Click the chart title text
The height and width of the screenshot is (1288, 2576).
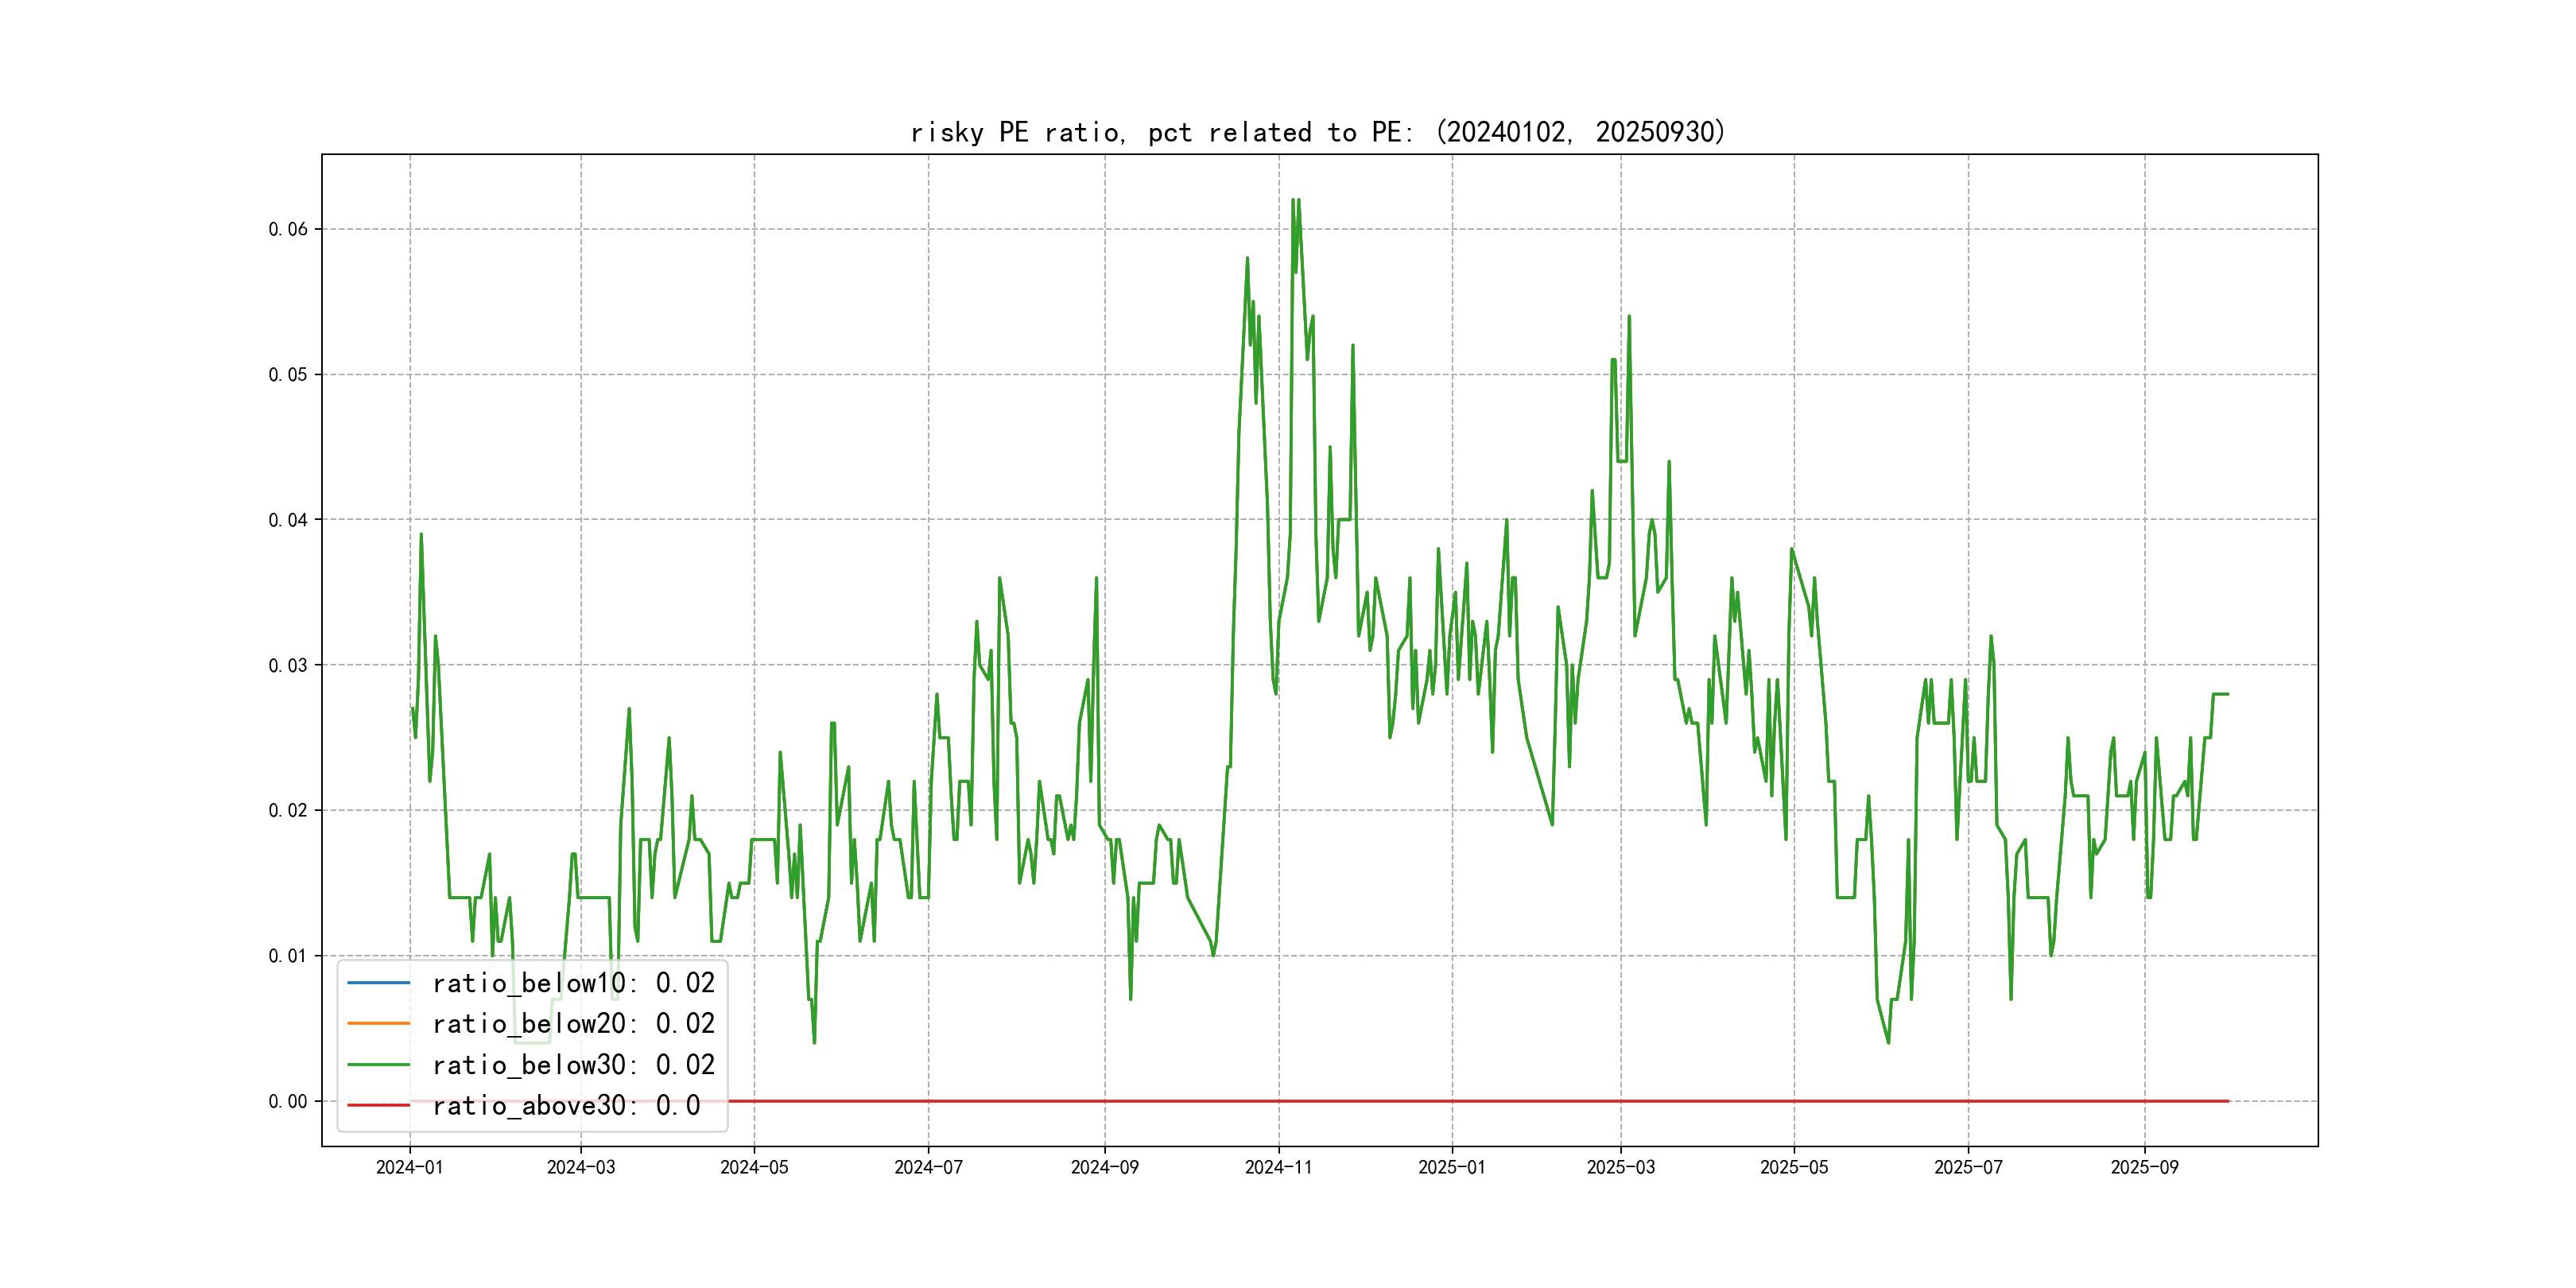pos(1317,132)
